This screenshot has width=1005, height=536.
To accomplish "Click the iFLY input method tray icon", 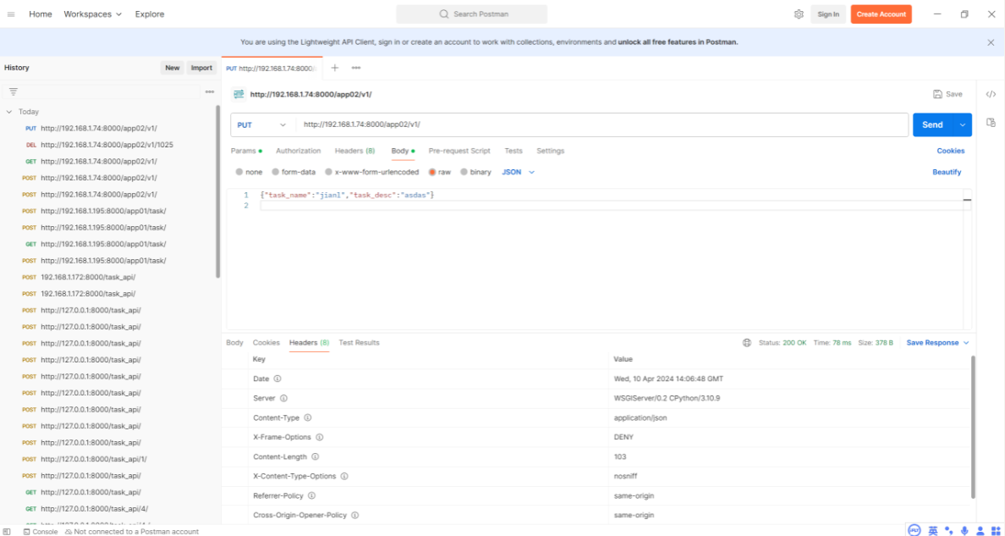I will (x=914, y=530).
